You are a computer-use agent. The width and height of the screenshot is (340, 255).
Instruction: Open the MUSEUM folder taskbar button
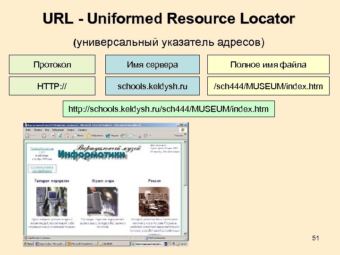(114, 244)
